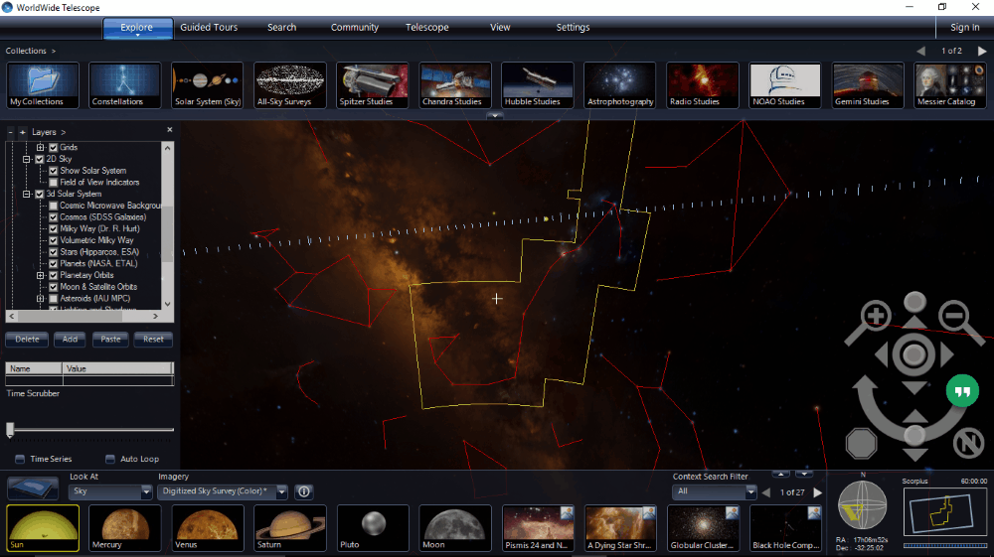This screenshot has width=994, height=557.
Task: Select the Saturn thumbnail
Action: pos(289,528)
